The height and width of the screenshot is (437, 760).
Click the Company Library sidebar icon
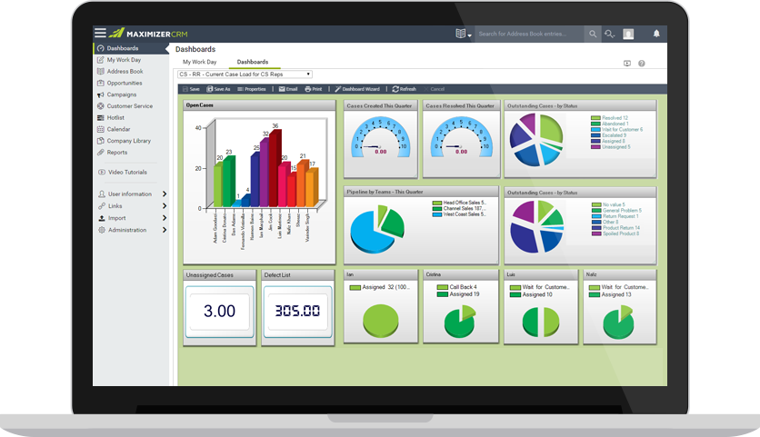tap(101, 141)
